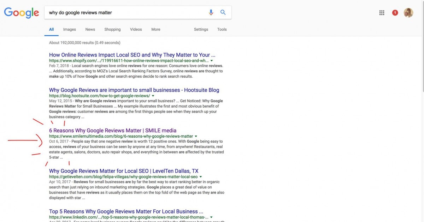This screenshot has width=424, height=222.
Task: Open the Videos tab
Action: [136, 29]
